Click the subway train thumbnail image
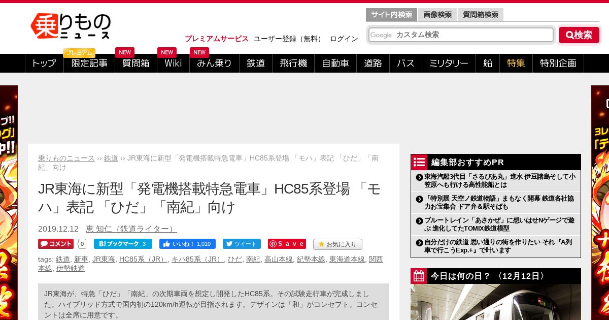 496,302
